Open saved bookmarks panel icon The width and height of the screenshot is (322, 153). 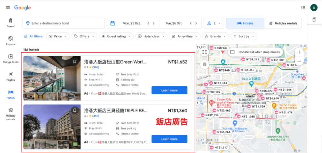point(314,20)
